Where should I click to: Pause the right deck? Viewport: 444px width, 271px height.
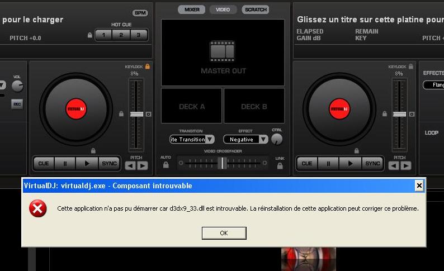[328, 163]
